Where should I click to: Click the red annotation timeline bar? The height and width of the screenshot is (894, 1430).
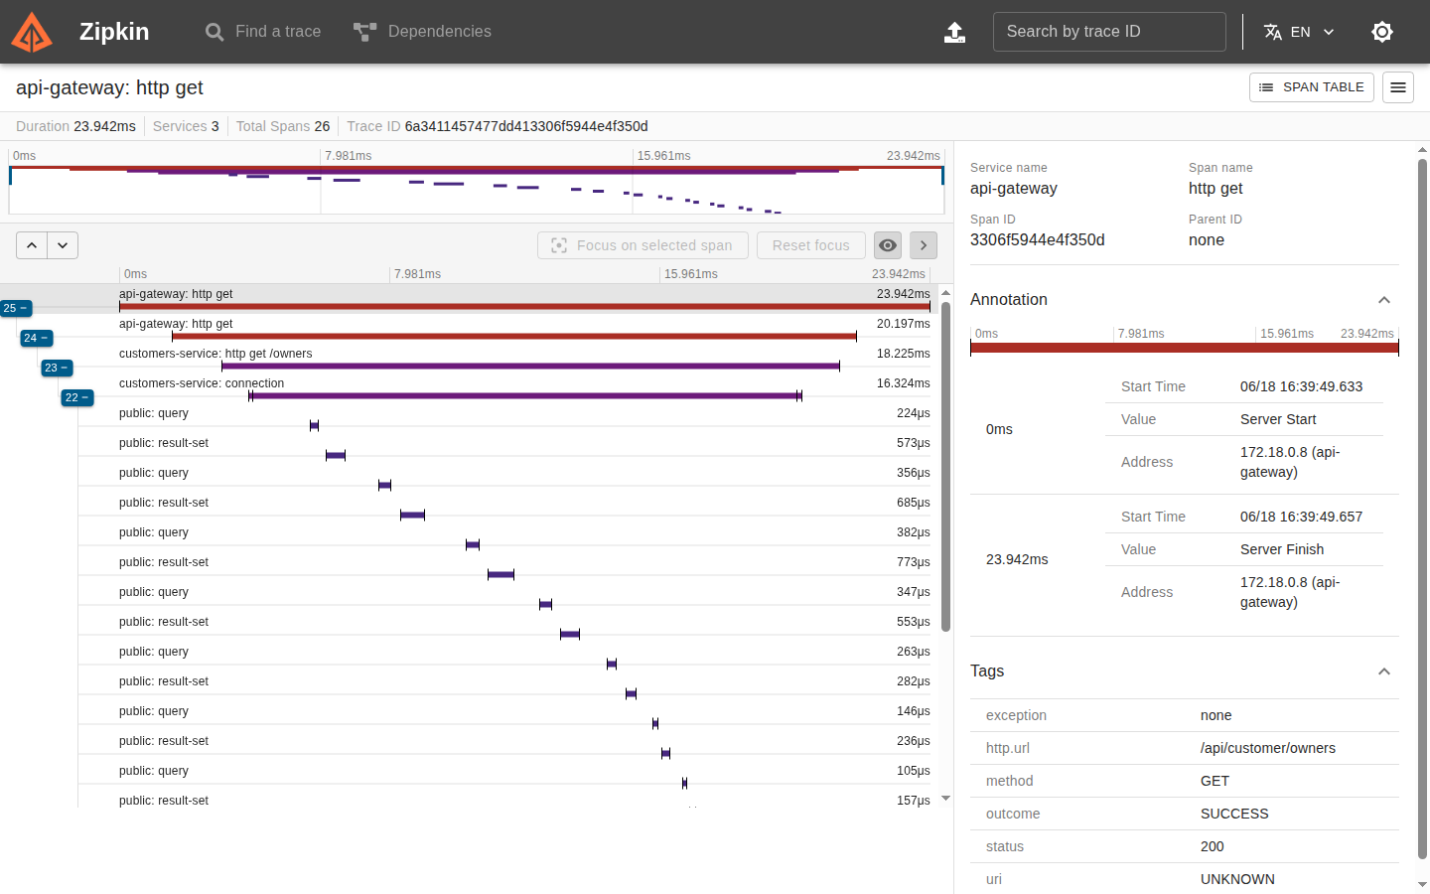(1185, 348)
